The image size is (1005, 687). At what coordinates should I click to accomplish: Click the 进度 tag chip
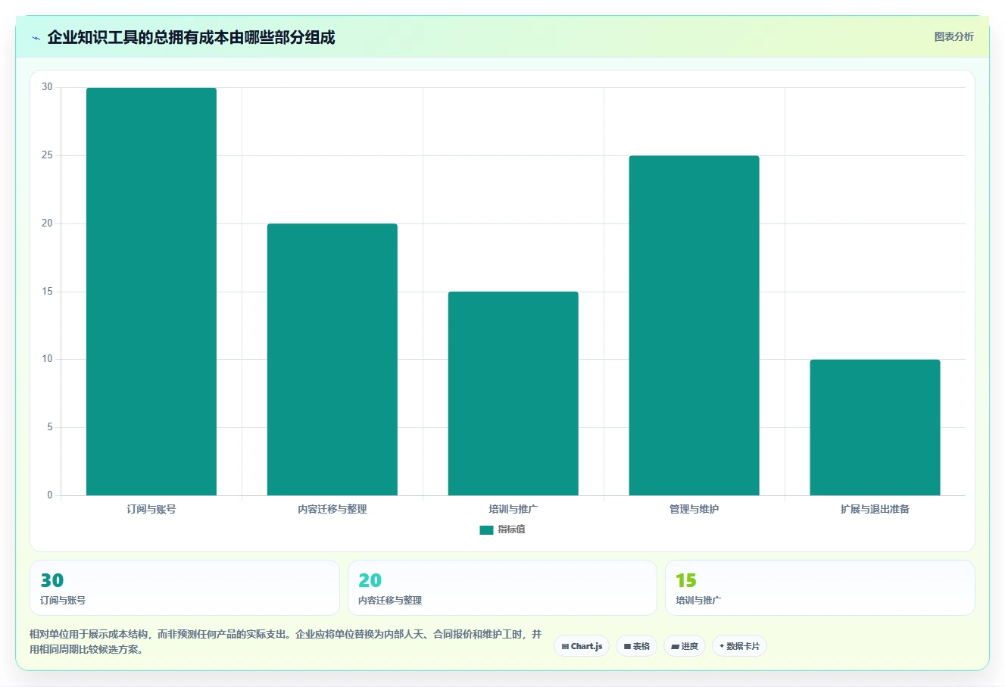[685, 646]
